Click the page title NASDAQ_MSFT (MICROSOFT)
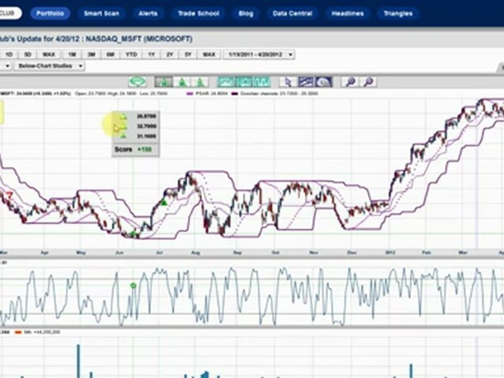The image size is (504, 378). tap(139, 39)
